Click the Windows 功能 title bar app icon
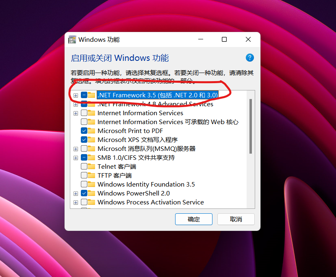 [x=72, y=40]
